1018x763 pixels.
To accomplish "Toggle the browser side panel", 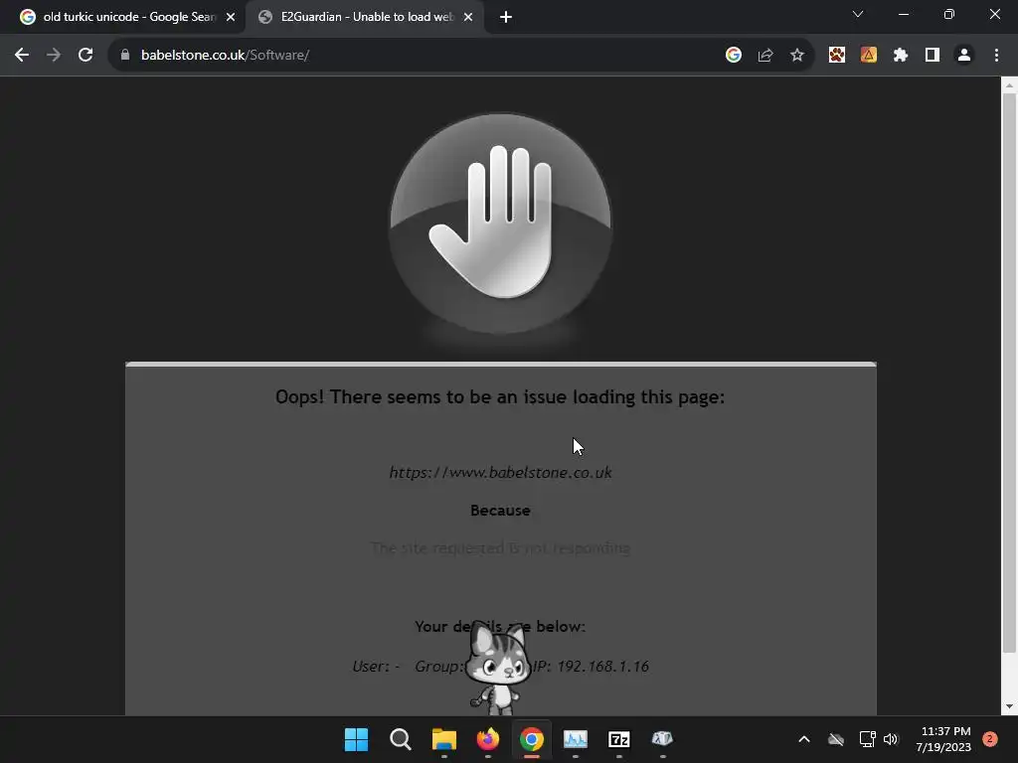I will (933, 56).
